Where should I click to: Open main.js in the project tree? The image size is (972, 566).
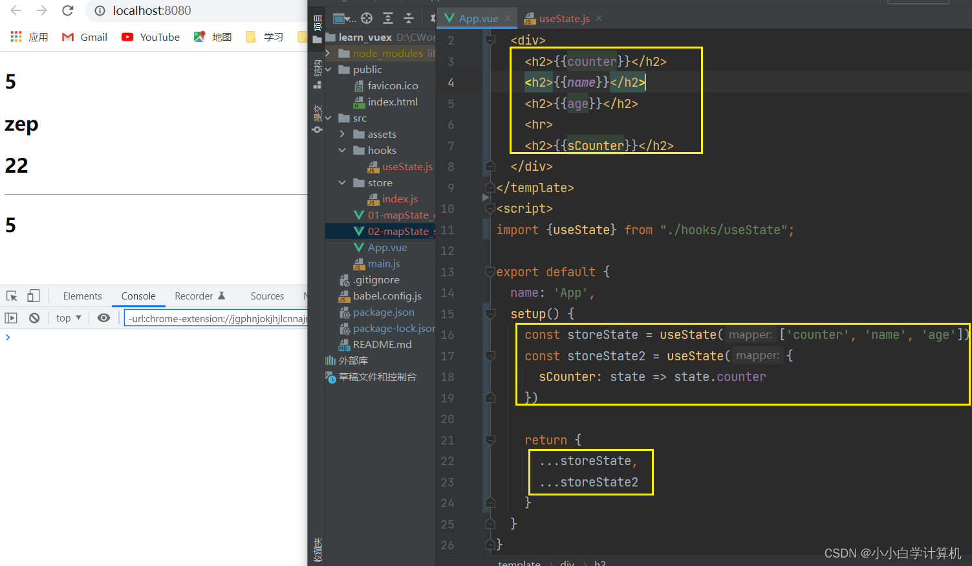[376, 263]
